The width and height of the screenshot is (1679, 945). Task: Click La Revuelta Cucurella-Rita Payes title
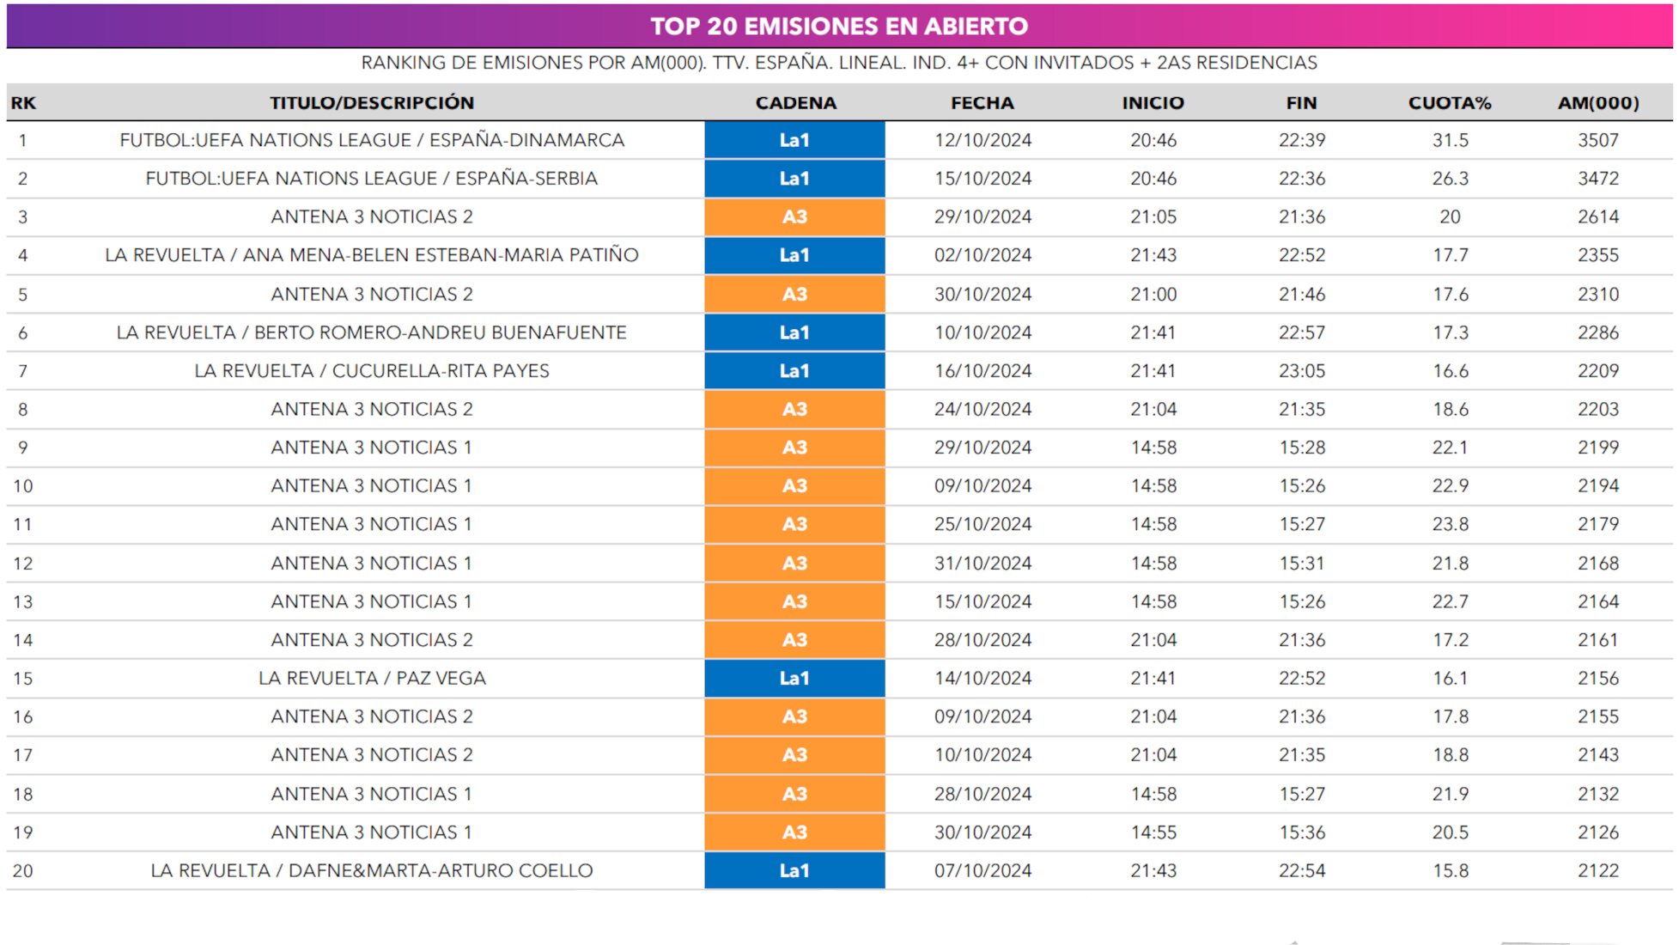click(x=372, y=371)
